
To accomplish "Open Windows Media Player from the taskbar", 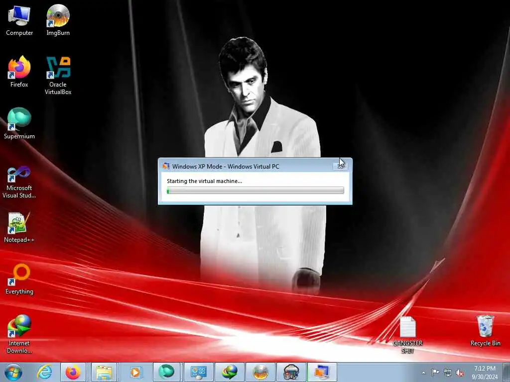I will [135, 372].
